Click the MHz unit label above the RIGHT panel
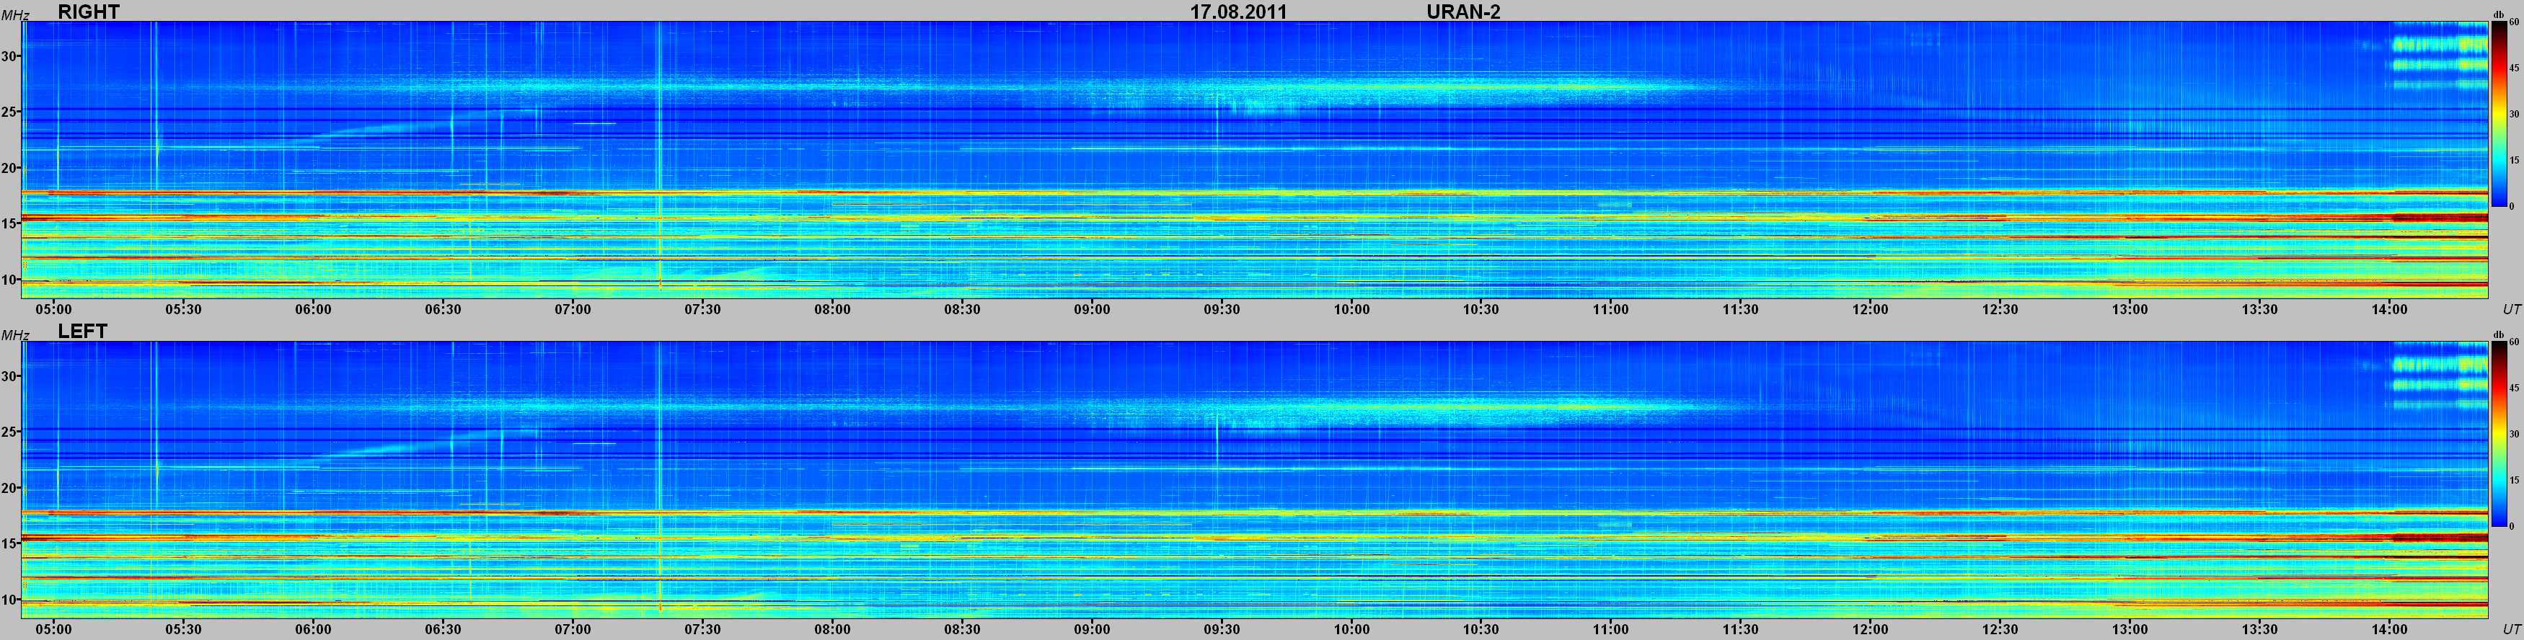 pos(14,16)
